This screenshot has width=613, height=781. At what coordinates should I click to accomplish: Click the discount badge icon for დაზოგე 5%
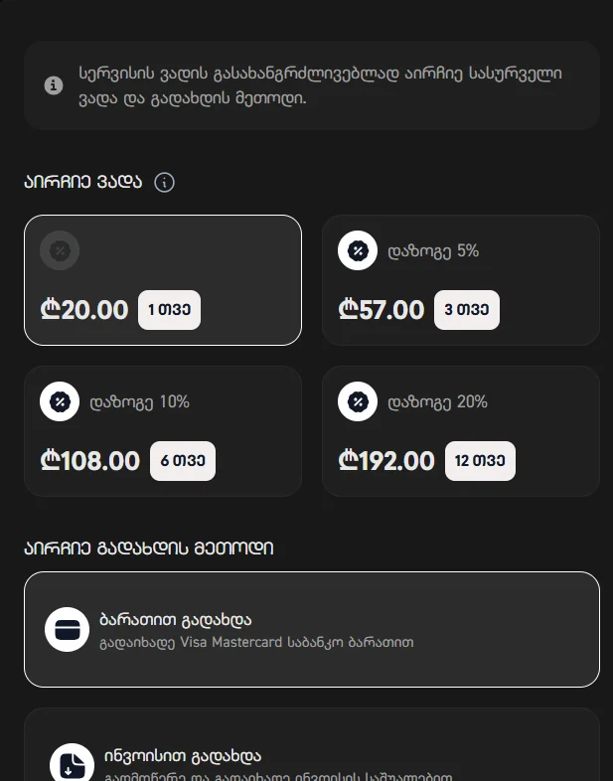tap(358, 250)
